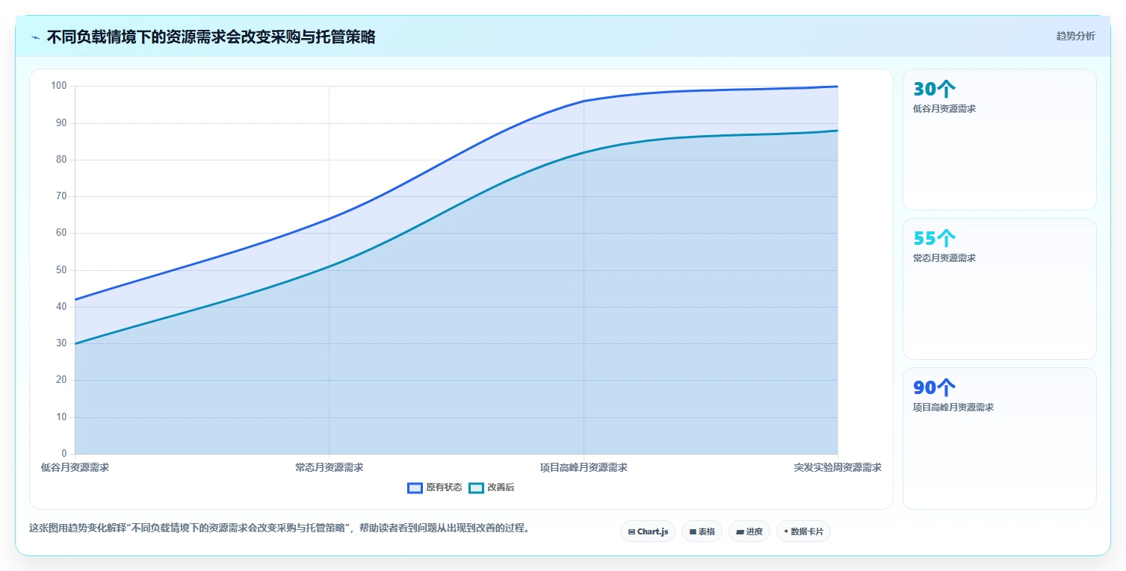
Task: Select the 表格 tag chip
Action: (x=702, y=531)
